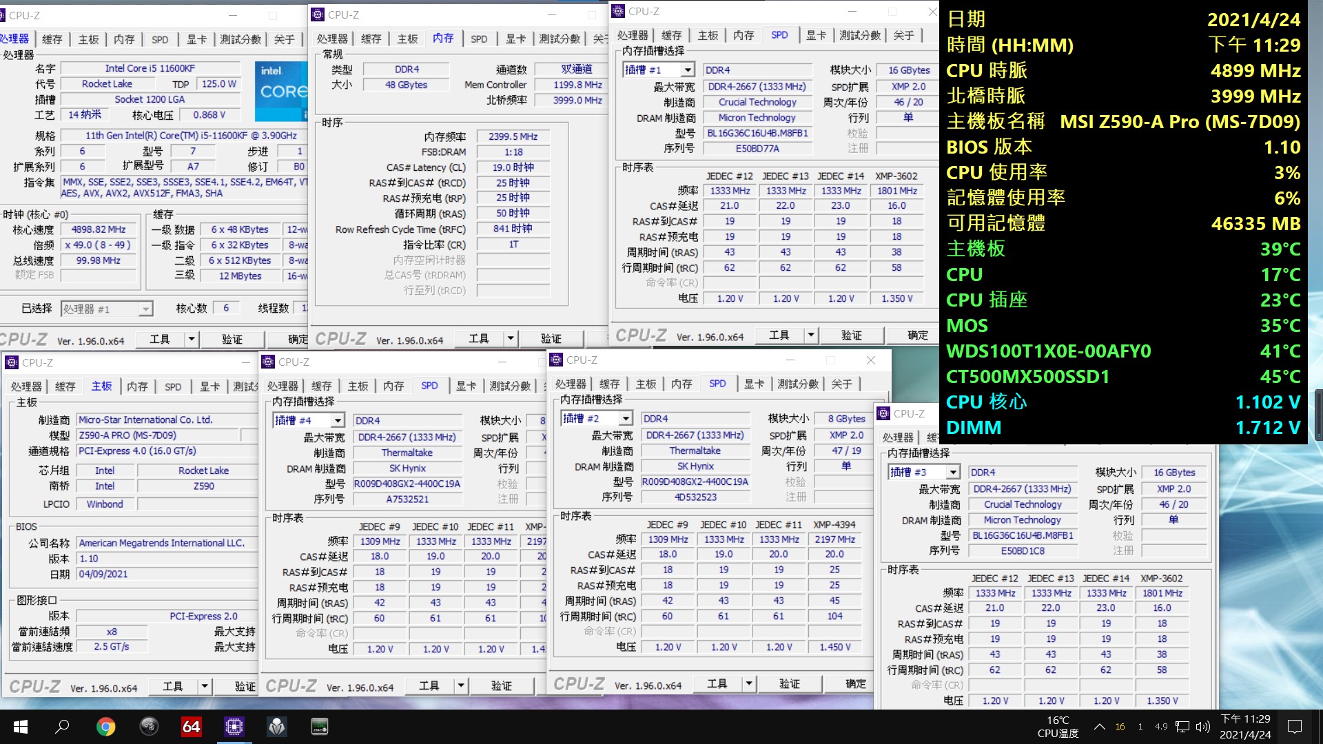Expand the 插槽 #1 slot dropdown
Viewport: 1323px width, 744px height.
tap(687, 70)
